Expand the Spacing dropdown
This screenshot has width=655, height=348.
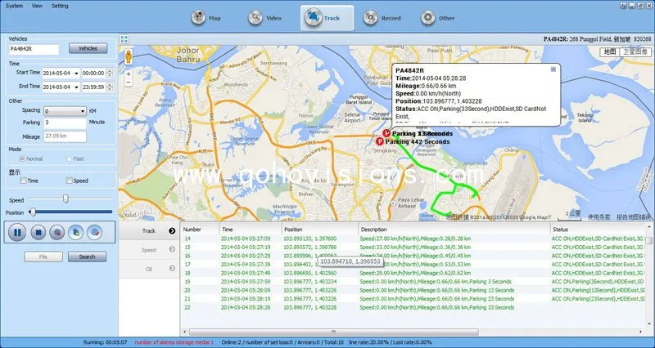tap(84, 111)
